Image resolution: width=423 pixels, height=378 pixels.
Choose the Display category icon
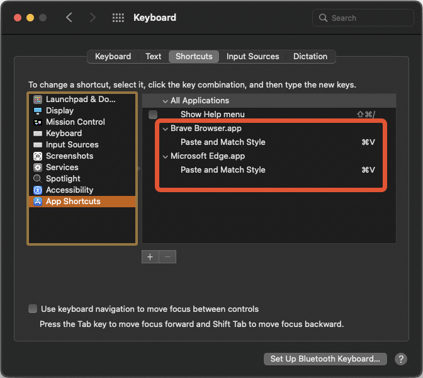[38, 111]
